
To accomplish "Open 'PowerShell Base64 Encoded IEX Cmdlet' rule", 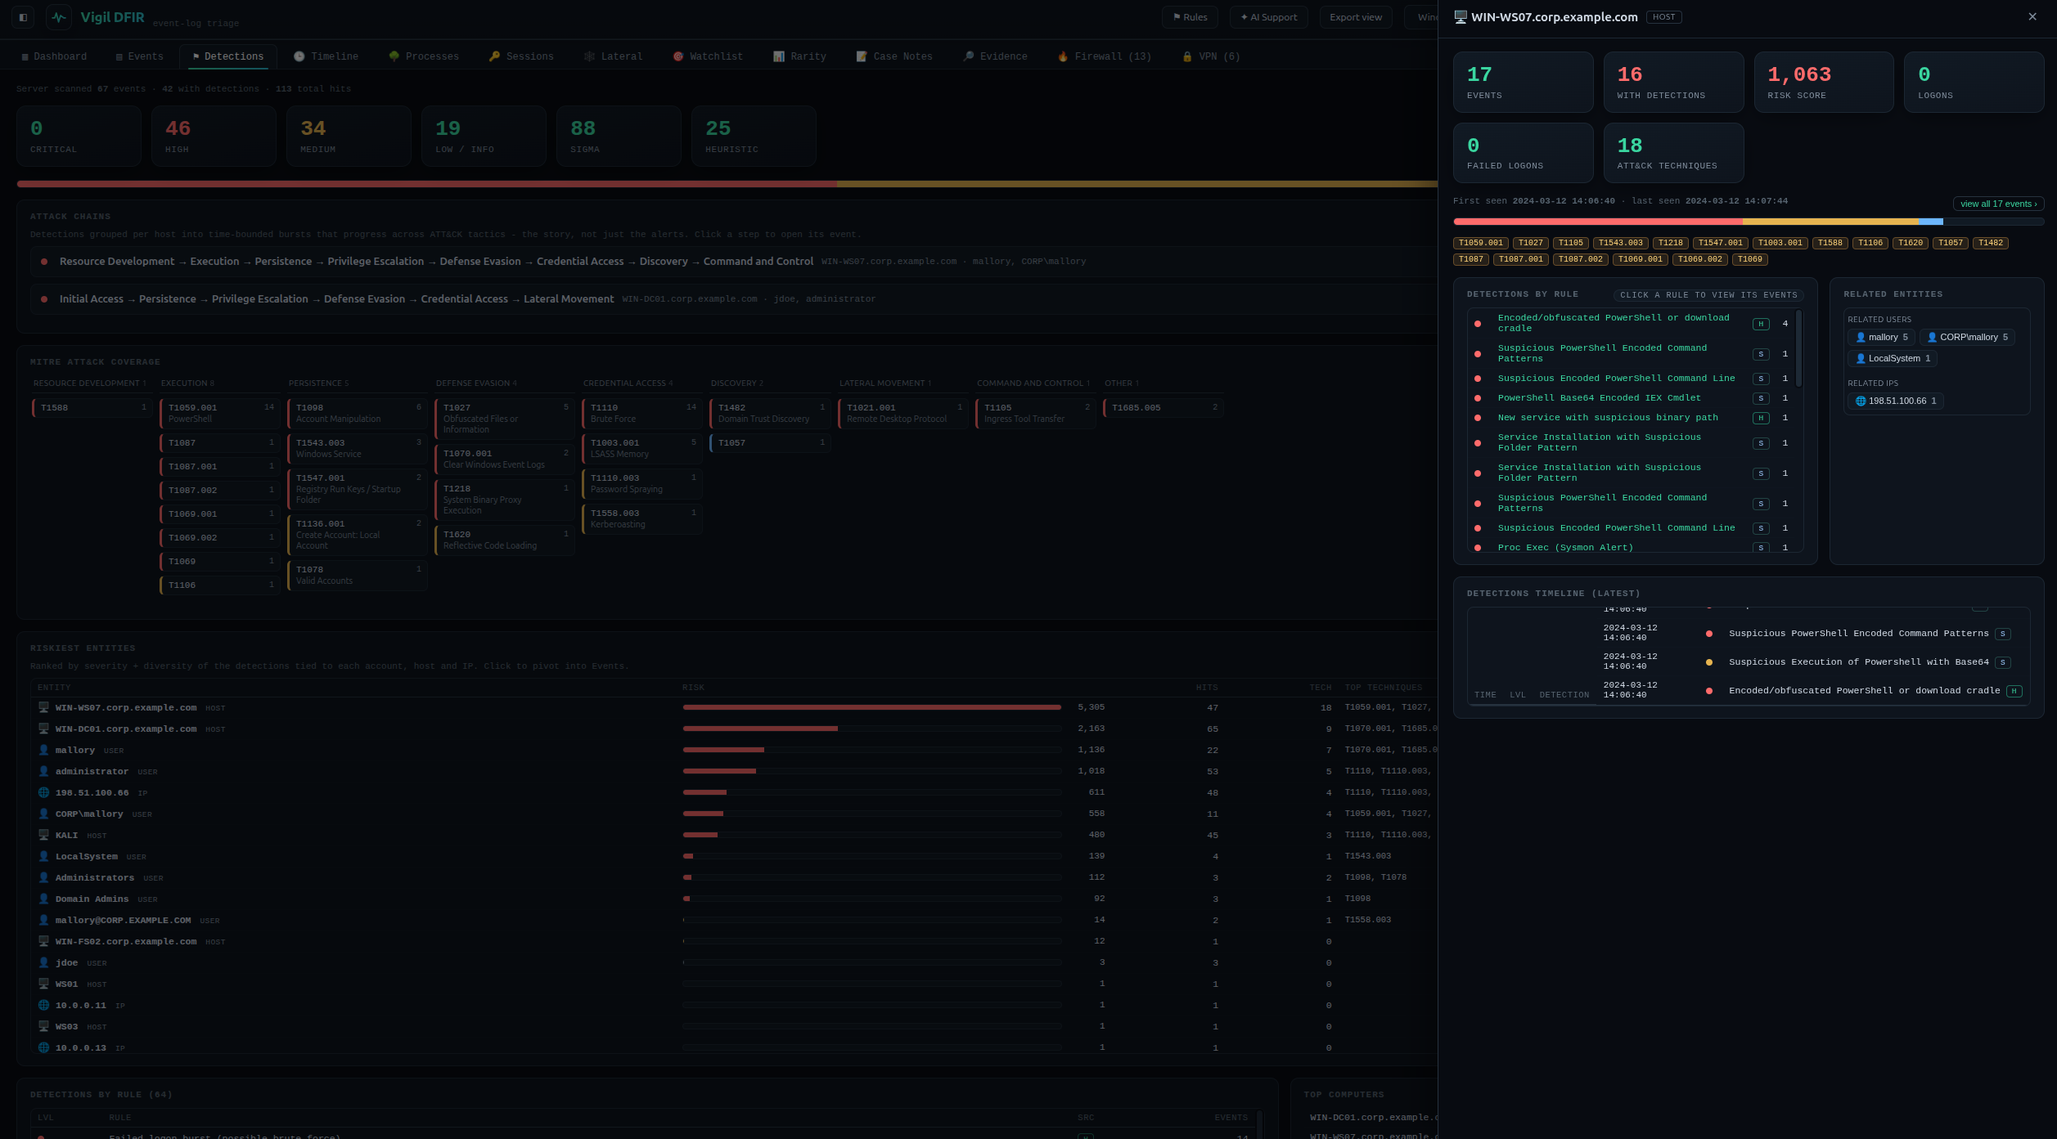I will pyautogui.click(x=1599, y=398).
